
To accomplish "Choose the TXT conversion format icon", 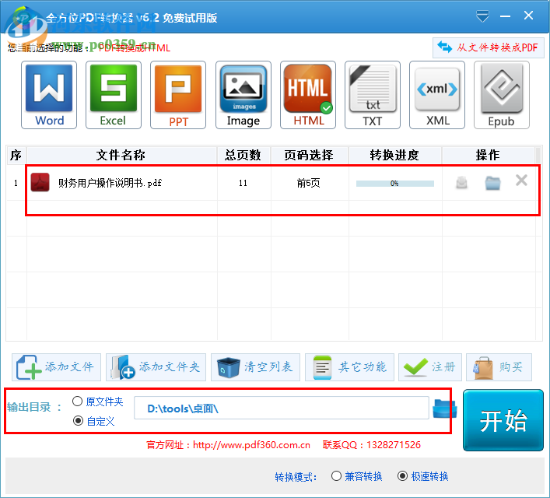I will point(373,95).
